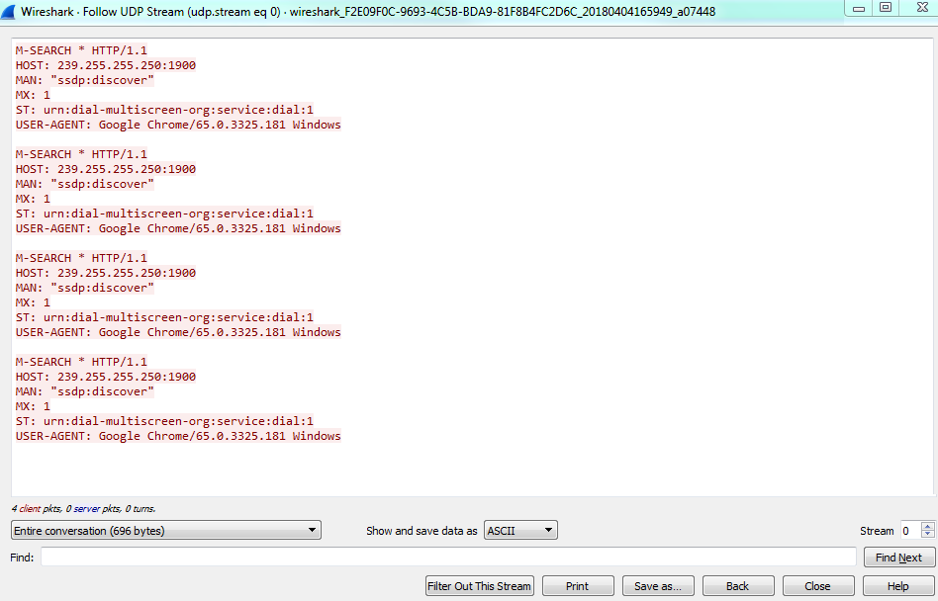938x601 pixels.
Task: Click the first HOST: 239.255.255.250:1900 line
Action: (106, 65)
